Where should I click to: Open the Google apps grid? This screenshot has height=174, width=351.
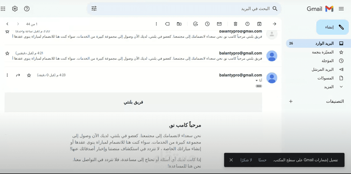click(x=3, y=9)
